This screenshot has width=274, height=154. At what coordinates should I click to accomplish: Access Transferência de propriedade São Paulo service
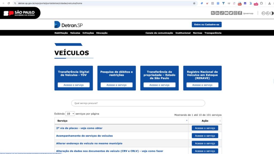pos(159,85)
